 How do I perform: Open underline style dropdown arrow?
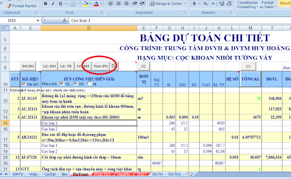65,4
